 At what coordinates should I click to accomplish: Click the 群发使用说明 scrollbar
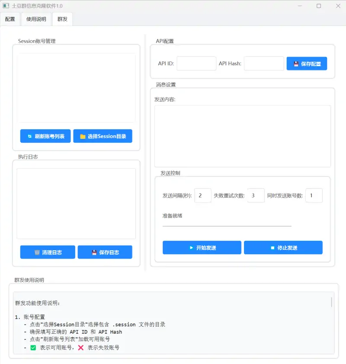point(332,302)
